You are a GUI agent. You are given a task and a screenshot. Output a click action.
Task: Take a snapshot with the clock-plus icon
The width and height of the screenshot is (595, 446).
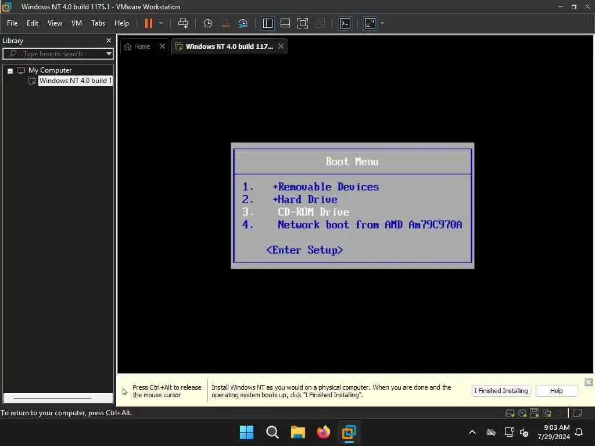pos(207,23)
